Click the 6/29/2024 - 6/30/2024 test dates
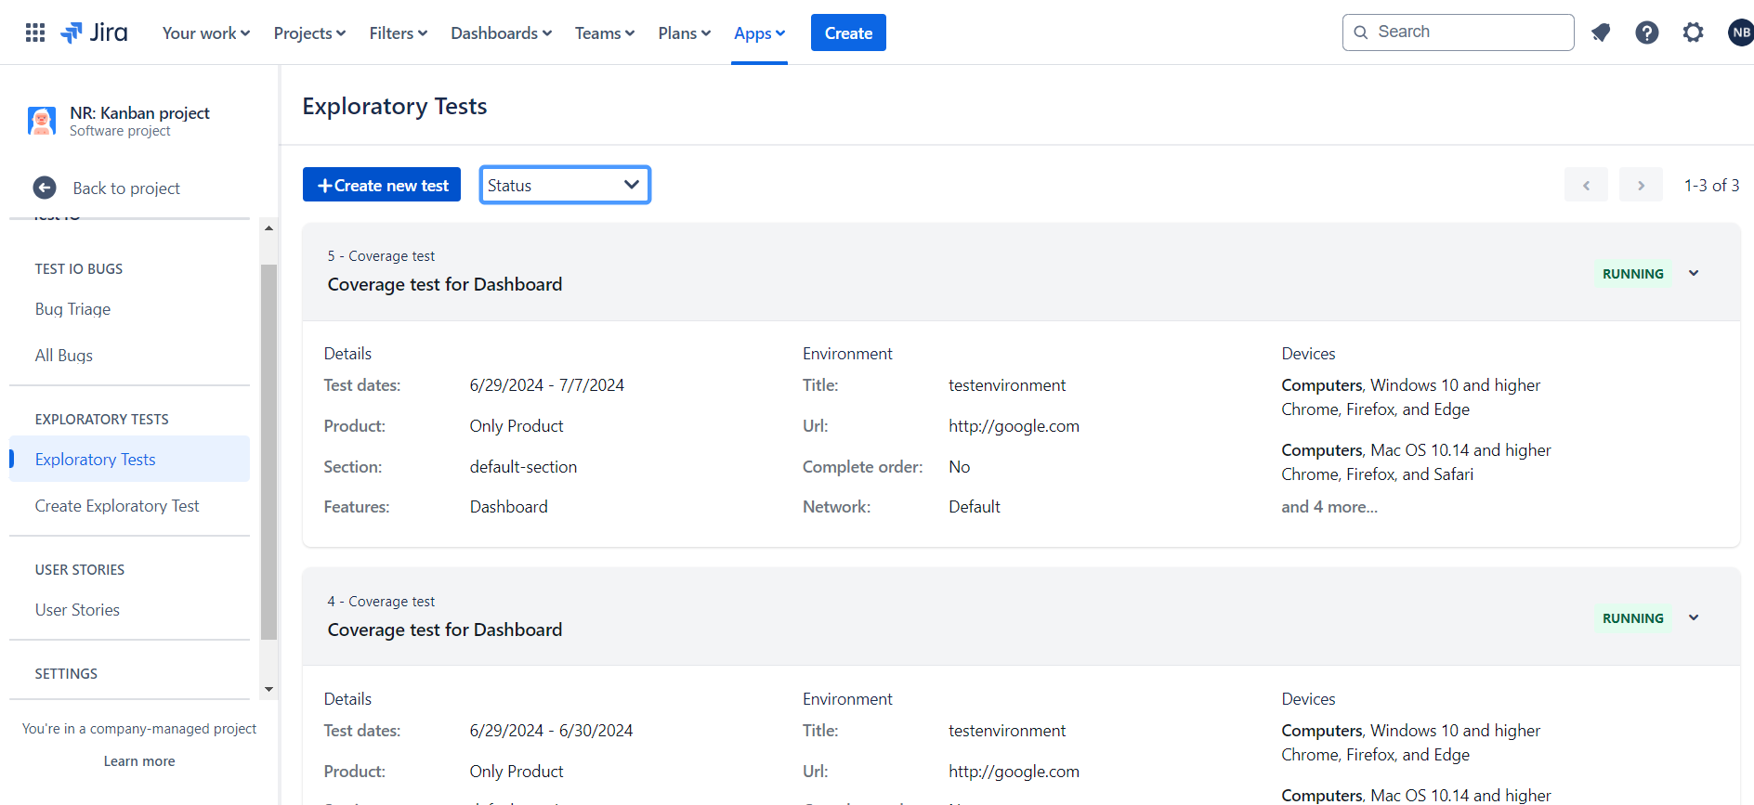 (551, 731)
